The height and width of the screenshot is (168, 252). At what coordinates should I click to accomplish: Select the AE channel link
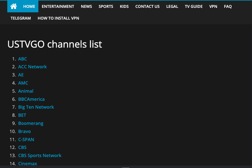tap(21, 75)
